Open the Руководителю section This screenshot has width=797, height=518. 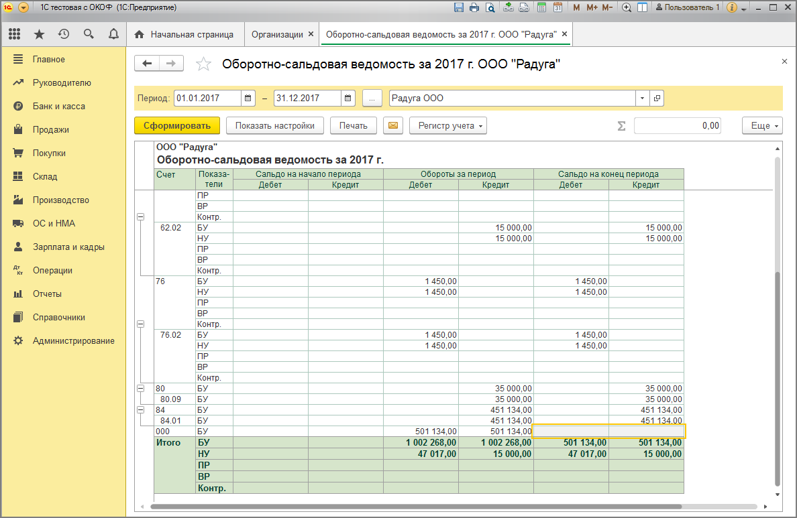[x=64, y=83]
